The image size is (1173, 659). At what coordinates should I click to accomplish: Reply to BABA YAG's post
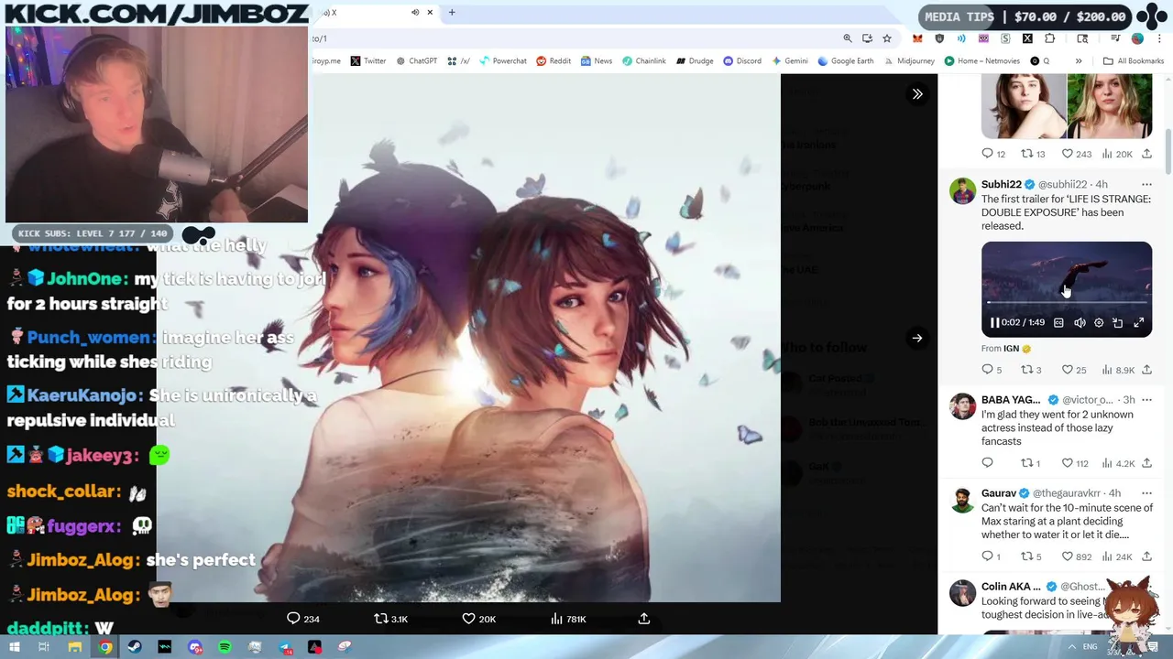click(987, 463)
